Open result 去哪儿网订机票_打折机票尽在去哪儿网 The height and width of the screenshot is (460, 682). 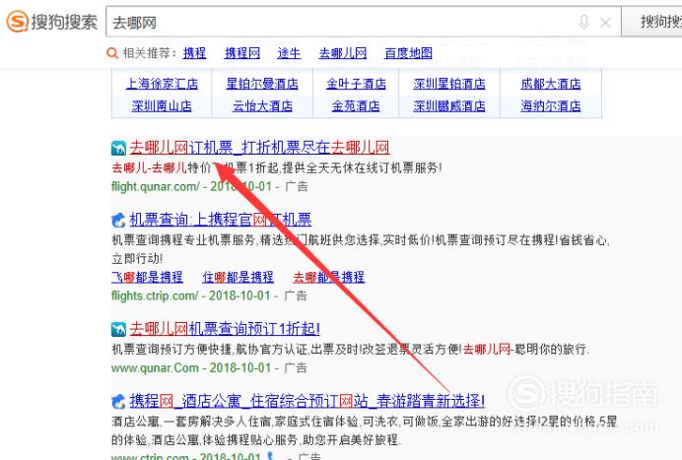(x=259, y=148)
